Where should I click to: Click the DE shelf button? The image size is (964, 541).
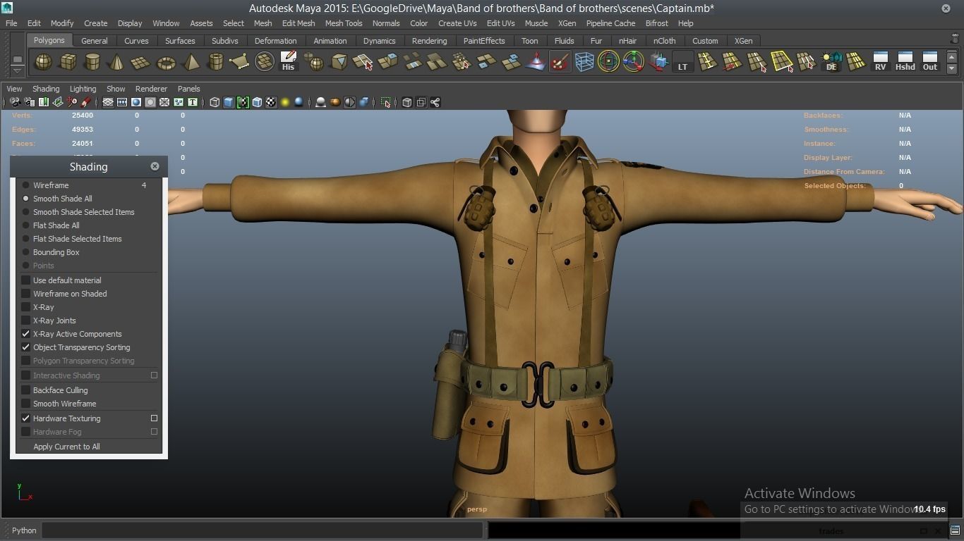(831, 62)
